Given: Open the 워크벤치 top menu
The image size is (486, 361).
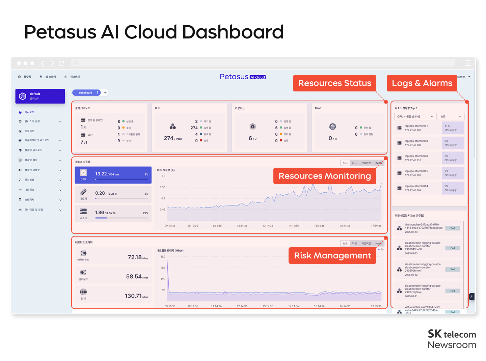Looking at the screenshot, I should (72, 77).
